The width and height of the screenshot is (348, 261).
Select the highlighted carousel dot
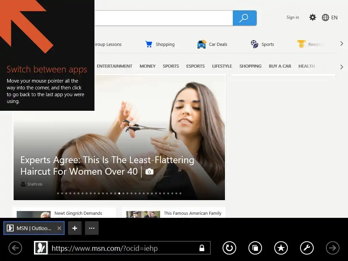point(119,193)
